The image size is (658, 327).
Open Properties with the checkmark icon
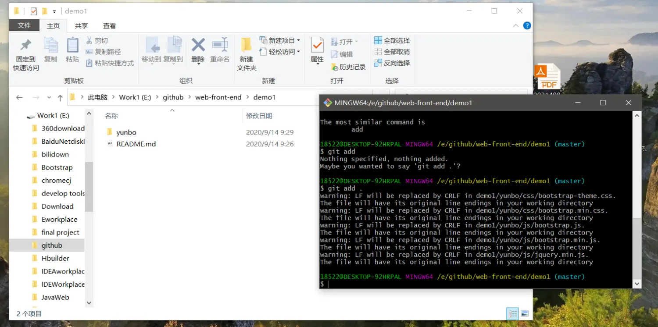(x=317, y=45)
